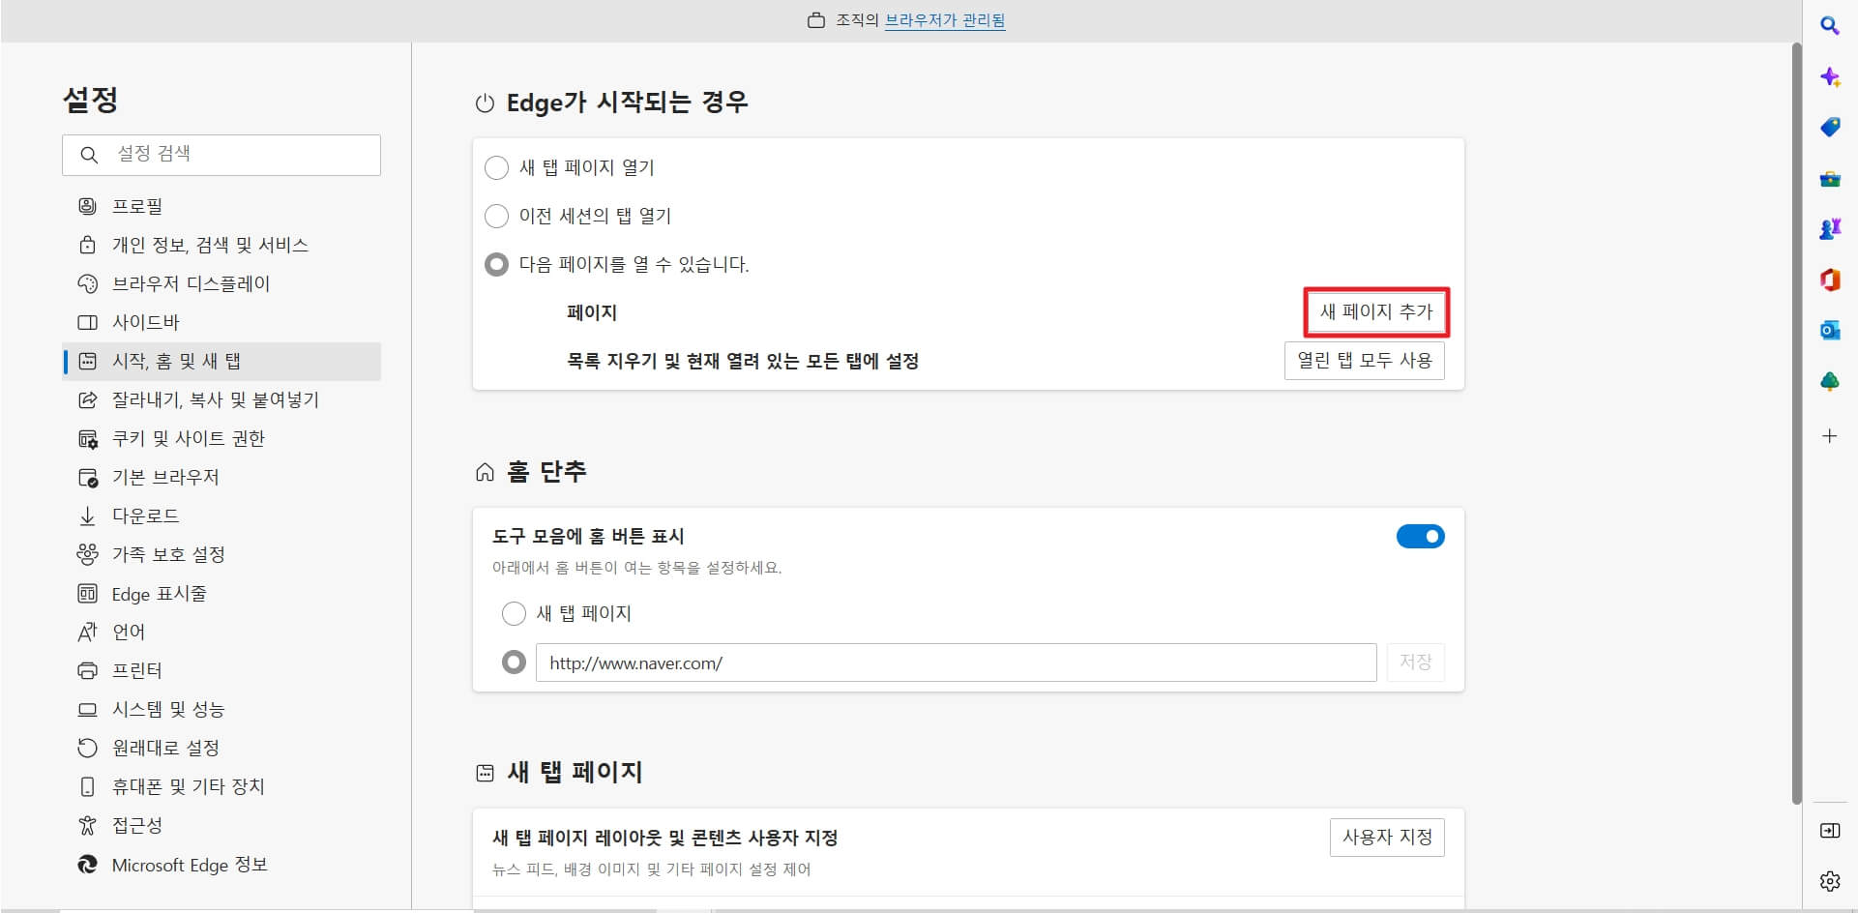Toggle 도구 모음에 홈 버튼 표시 switch
Image resolution: width=1858 pixels, height=913 pixels.
(1420, 536)
